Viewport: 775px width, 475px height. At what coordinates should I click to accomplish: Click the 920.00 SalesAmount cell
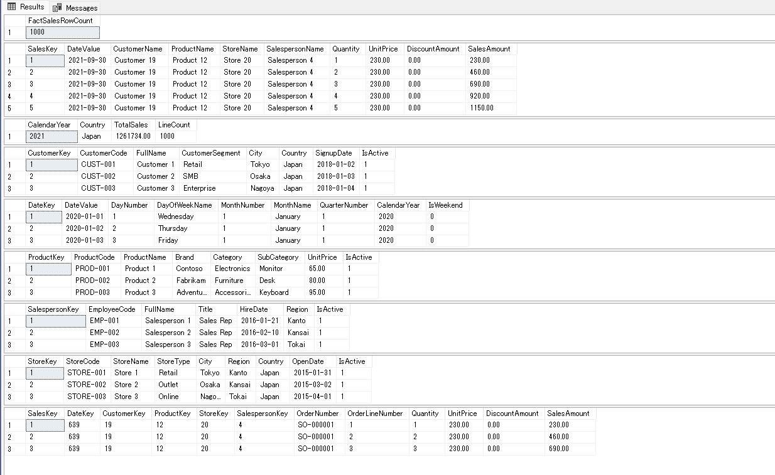490,96
